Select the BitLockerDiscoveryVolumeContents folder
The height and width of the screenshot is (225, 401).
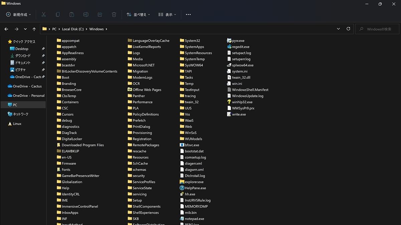point(87,71)
